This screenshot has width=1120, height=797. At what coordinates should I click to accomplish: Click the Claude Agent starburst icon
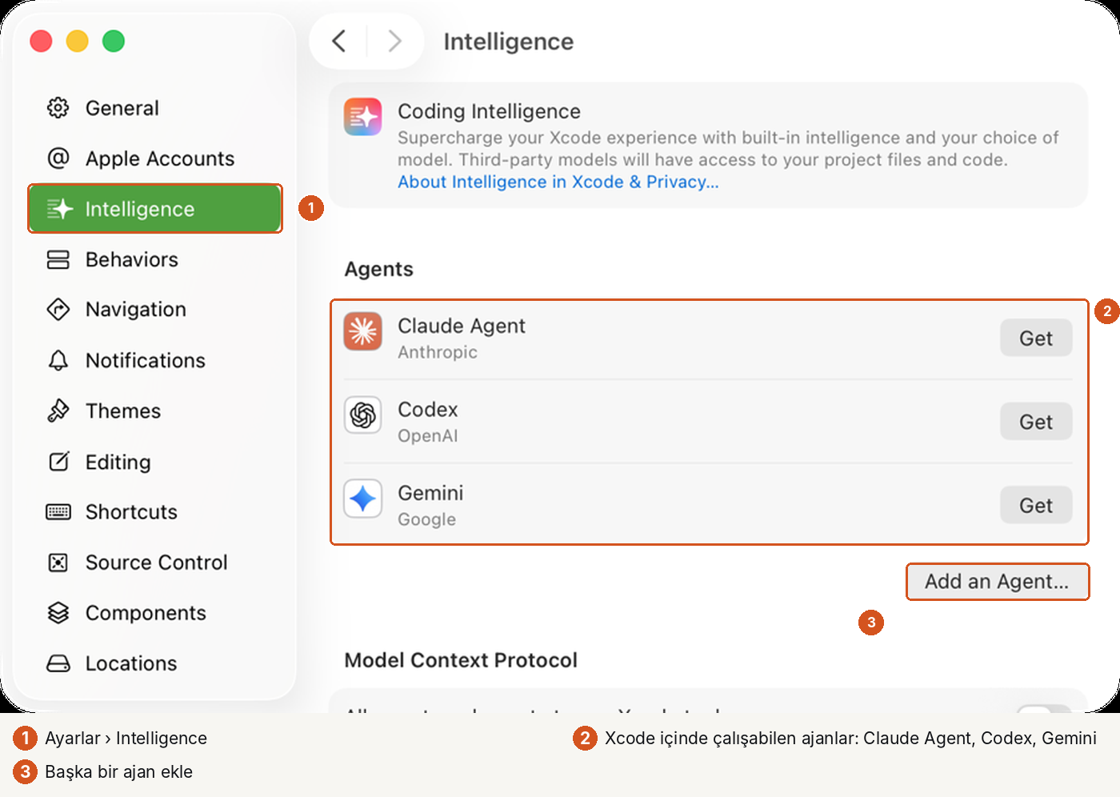pos(363,331)
